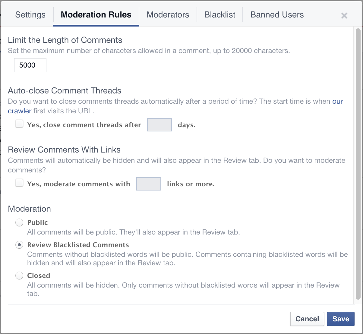Enable auto-close comment threads checkbox
The height and width of the screenshot is (334, 363).
[x=19, y=124]
